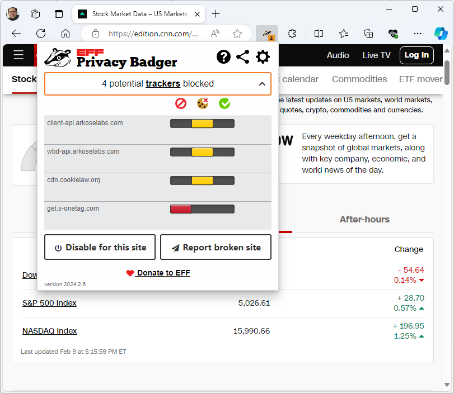This screenshot has height=394, width=454.
Task: Adjust the wbd-api.arkoselabs.com blocking slider
Action: [x=203, y=152]
